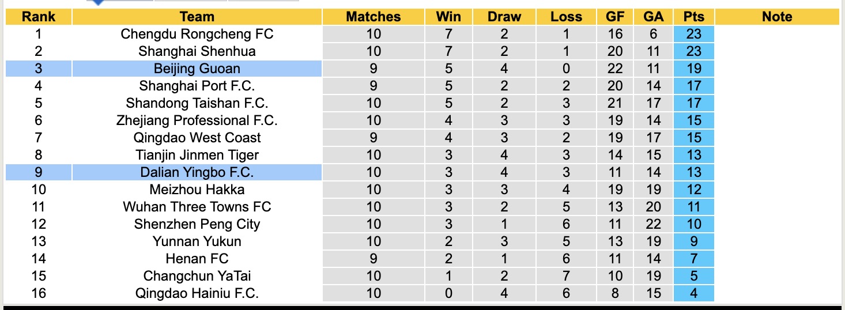Click the Beijing Guoan team name

click(197, 69)
